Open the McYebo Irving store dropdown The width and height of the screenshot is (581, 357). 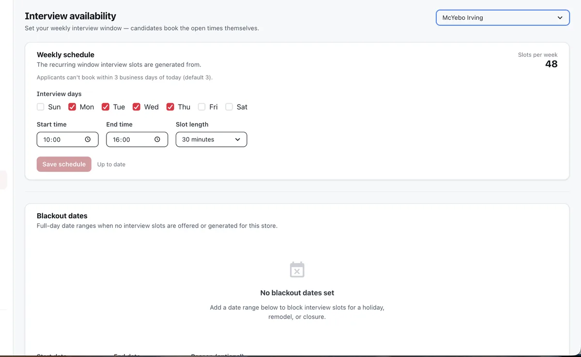[x=503, y=18]
